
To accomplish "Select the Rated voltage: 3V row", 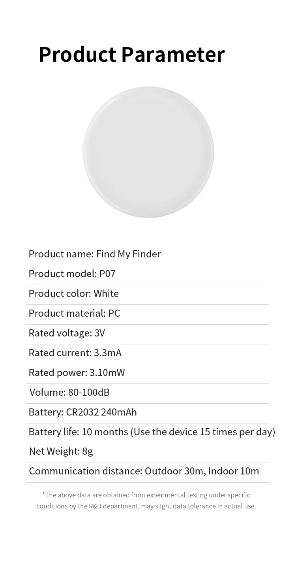I will click(67, 333).
